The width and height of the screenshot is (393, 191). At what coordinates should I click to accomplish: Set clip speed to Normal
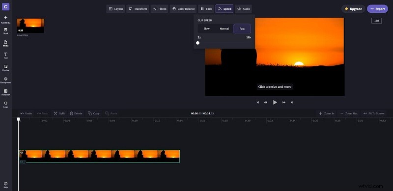coord(225,28)
